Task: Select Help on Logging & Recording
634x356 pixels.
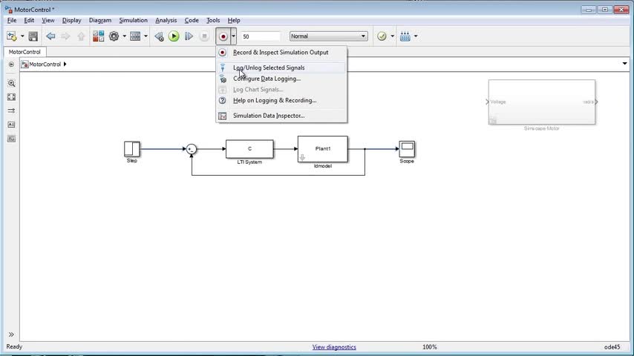Action: coord(281,101)
